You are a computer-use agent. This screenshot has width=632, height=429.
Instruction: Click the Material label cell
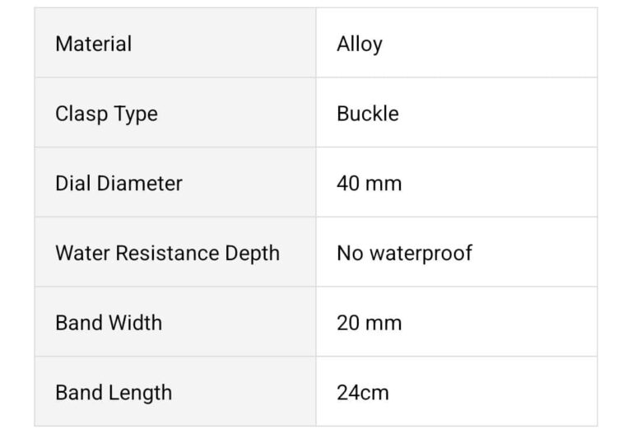coord(93,44)
